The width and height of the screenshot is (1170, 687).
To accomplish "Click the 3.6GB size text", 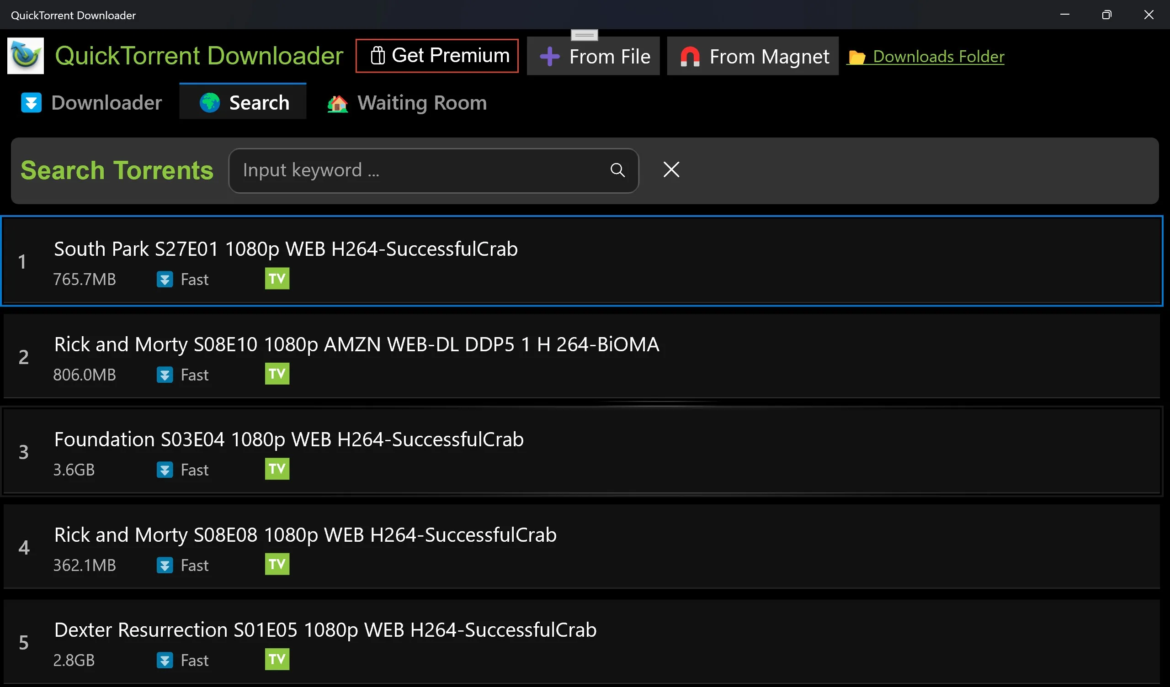I will (74, 470).
